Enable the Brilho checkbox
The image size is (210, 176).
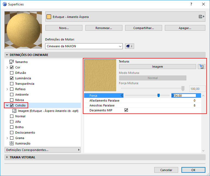(12, 127)
